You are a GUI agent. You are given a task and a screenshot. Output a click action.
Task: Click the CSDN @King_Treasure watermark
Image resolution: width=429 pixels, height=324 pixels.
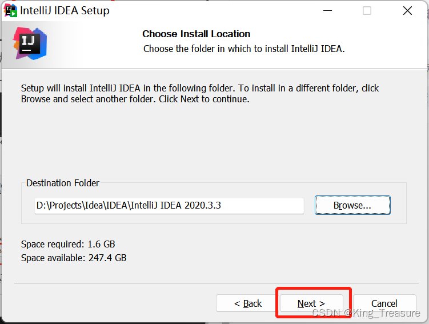366,313
